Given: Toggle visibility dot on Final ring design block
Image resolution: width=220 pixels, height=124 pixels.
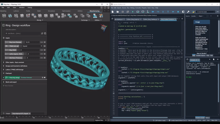Looking at the screenshot, I should 45,77.
